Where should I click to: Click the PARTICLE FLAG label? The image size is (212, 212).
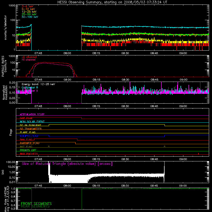[30, 143]
